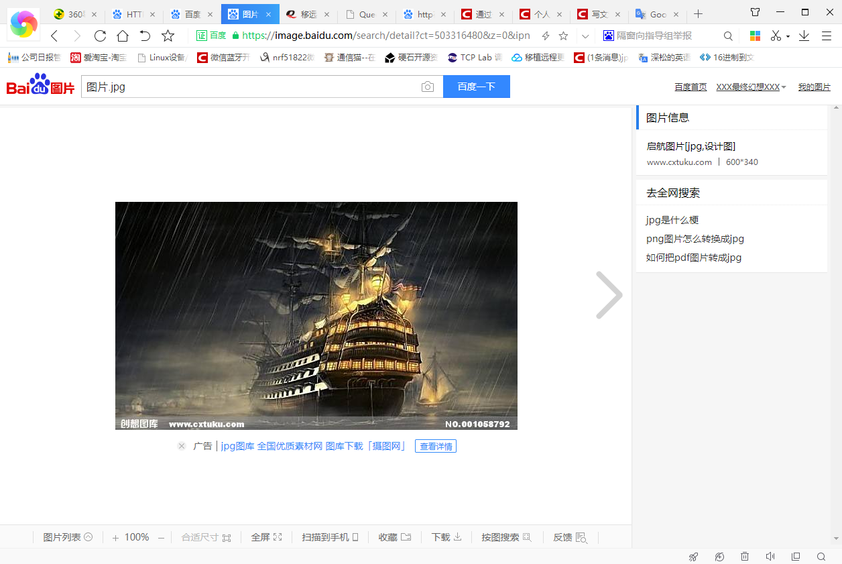Search for 如何把pdf图片转成jpg

coord(694,258)
